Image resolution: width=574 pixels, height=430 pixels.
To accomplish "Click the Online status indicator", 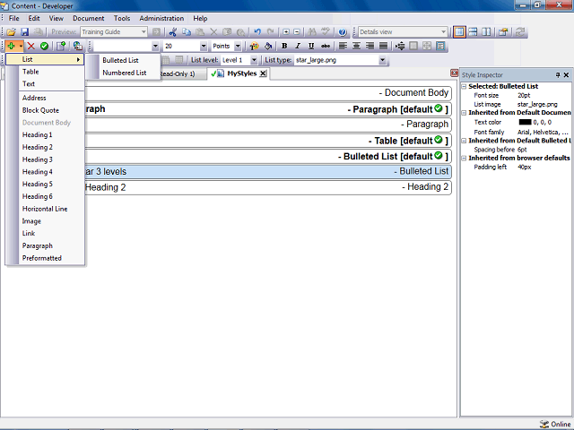I will (x=555, y=424).
